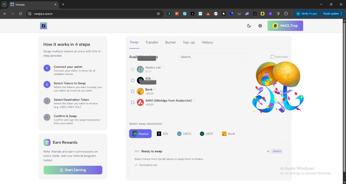Viewport: 346px width, 184px height.
Task: Click the swappa.space address bar
Action: coord(95,14)
